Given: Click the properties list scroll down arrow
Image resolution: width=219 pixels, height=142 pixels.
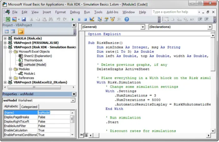Looking at the screenshot, I should (x=72, y=135).
